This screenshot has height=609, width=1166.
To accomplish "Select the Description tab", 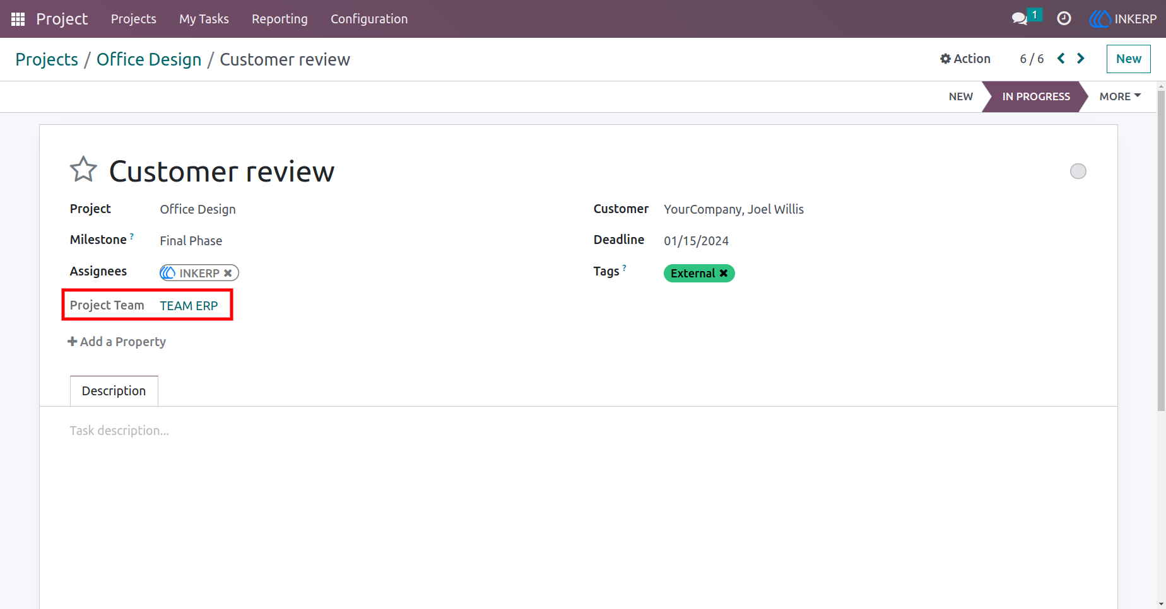I will pos(114,391).
